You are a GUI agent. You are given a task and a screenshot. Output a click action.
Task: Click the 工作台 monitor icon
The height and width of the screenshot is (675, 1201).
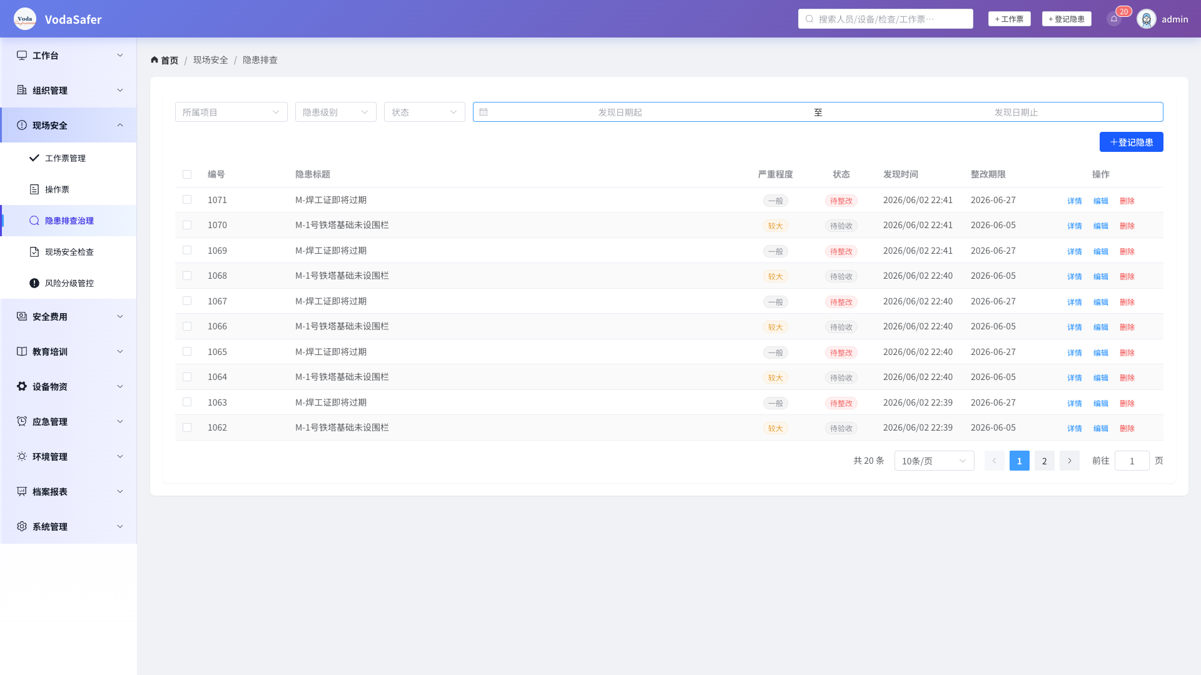click(x=22, y=55)
